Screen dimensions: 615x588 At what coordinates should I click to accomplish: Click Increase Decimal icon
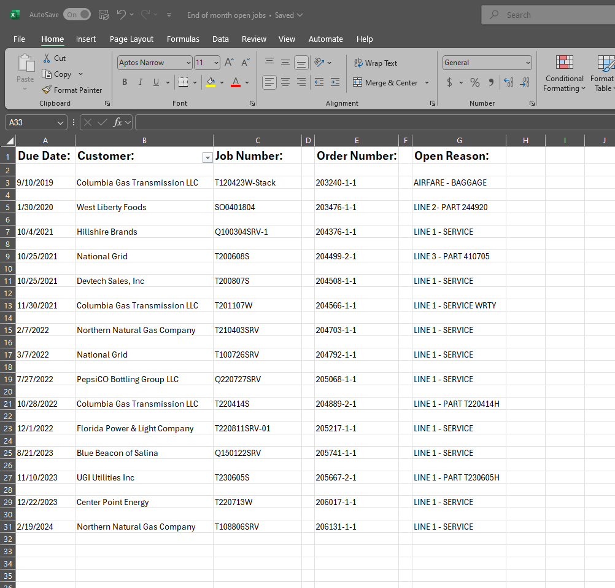point(509,82)
